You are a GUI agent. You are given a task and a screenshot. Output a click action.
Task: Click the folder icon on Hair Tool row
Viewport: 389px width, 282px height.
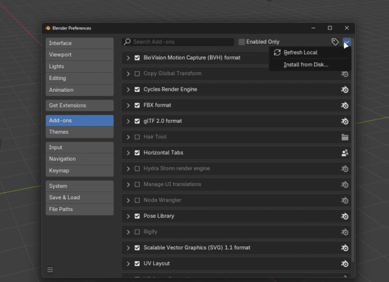(345, 137)
